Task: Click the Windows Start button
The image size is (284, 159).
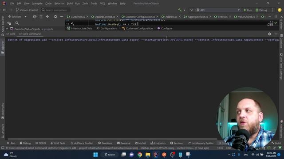Action: point(96,155)
